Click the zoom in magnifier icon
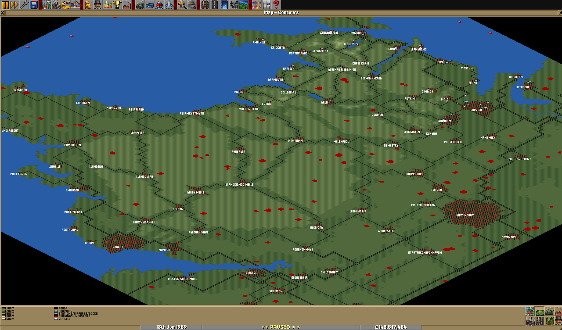This screenshot has height=330, width=562. click(182, 5)
